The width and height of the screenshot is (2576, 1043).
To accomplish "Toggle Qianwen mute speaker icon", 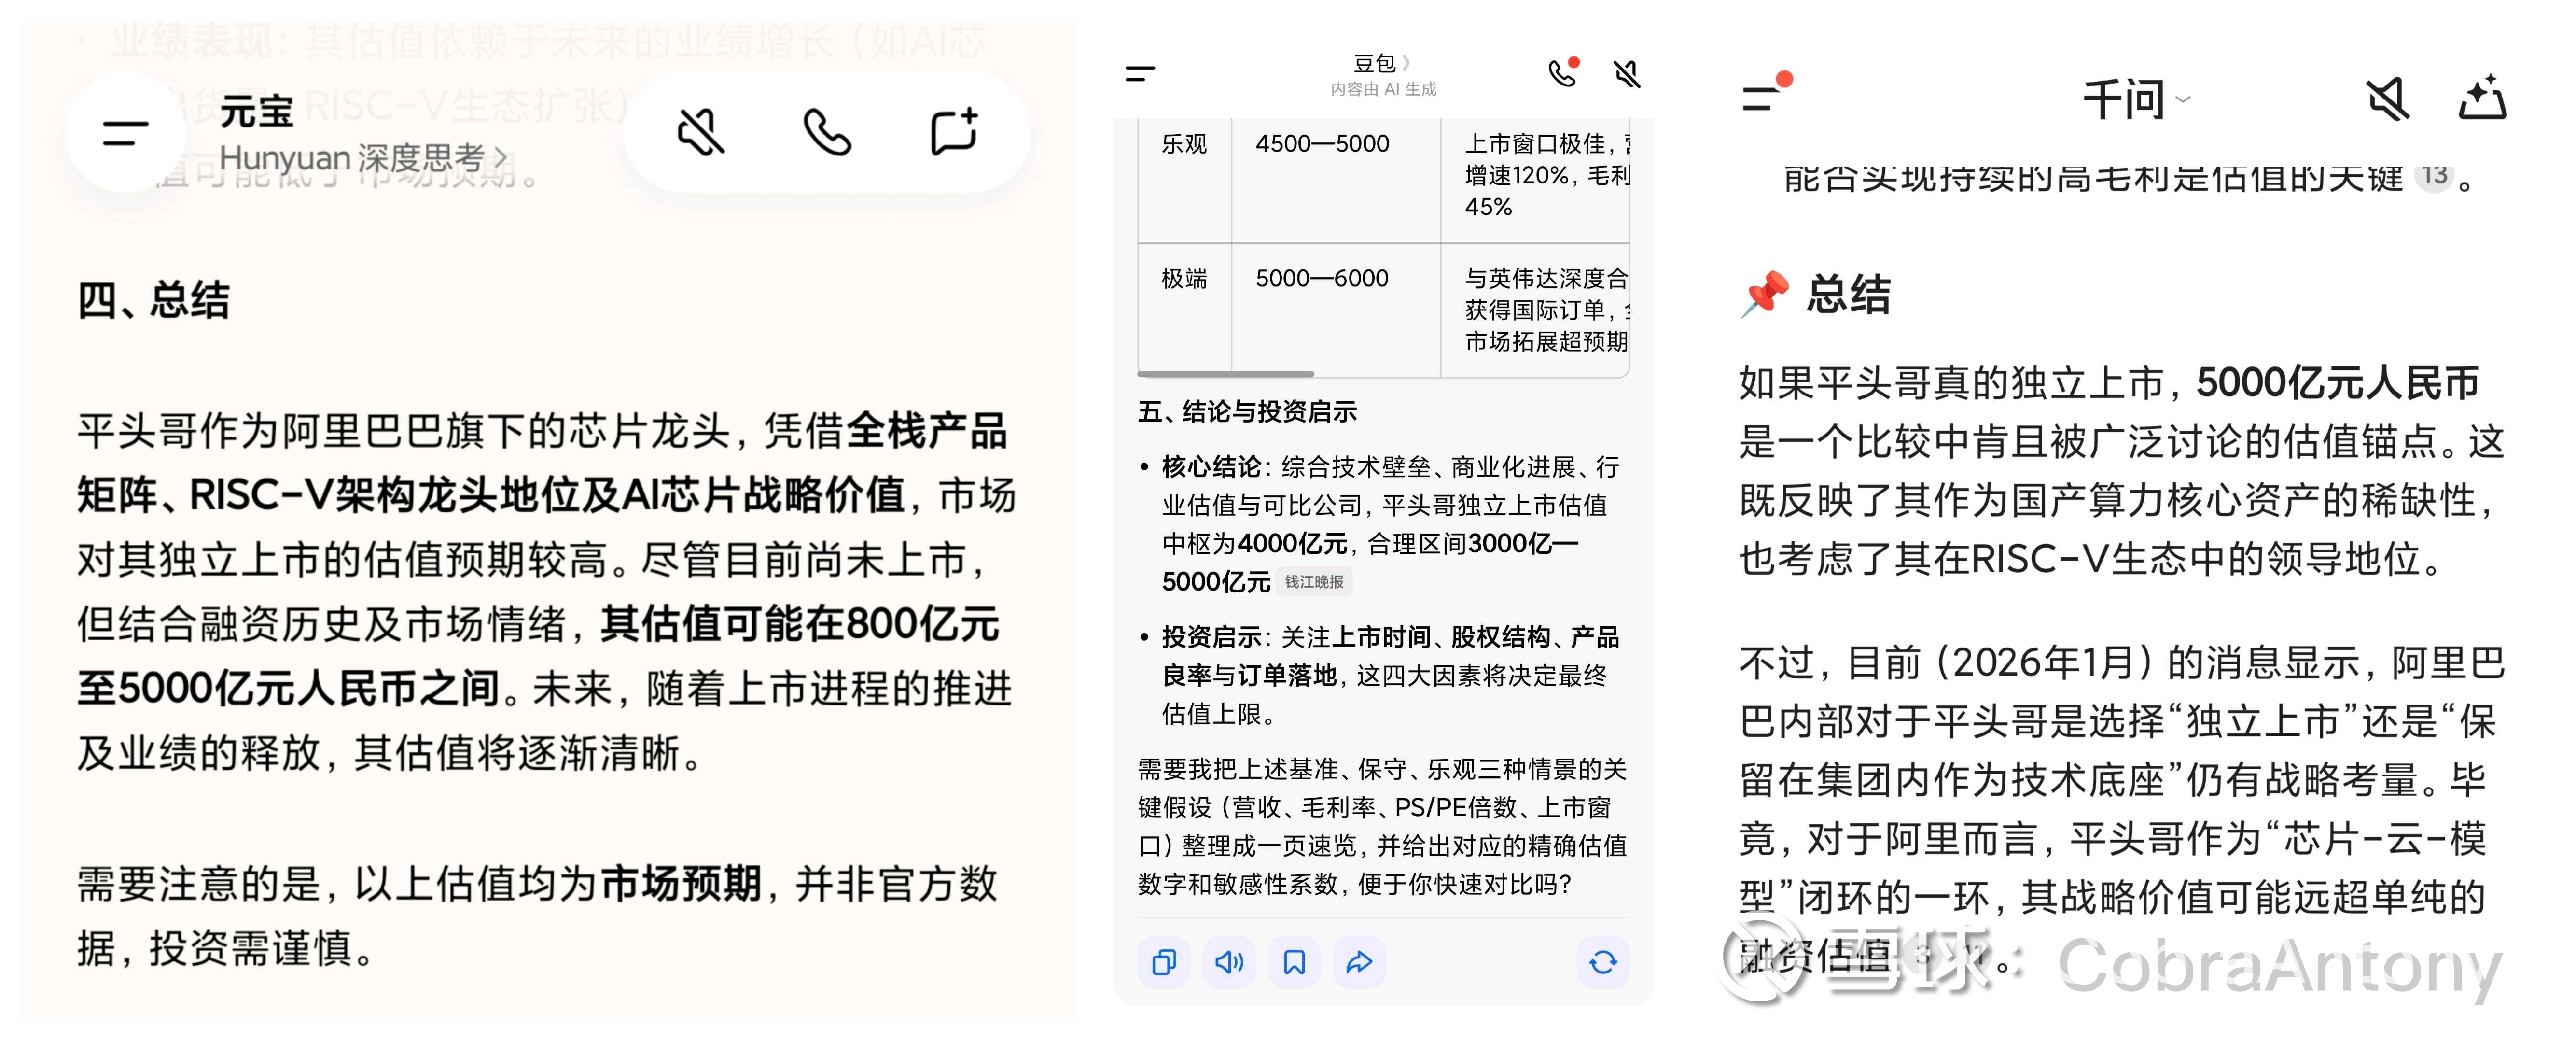I will [x=2387, y=100].
